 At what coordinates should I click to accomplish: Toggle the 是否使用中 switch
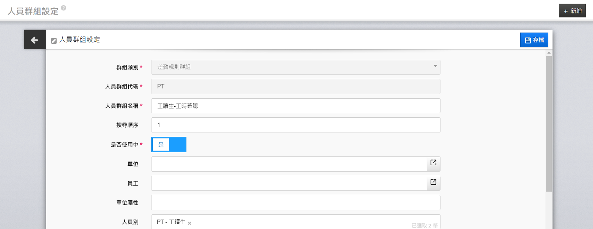click(169, 145)
